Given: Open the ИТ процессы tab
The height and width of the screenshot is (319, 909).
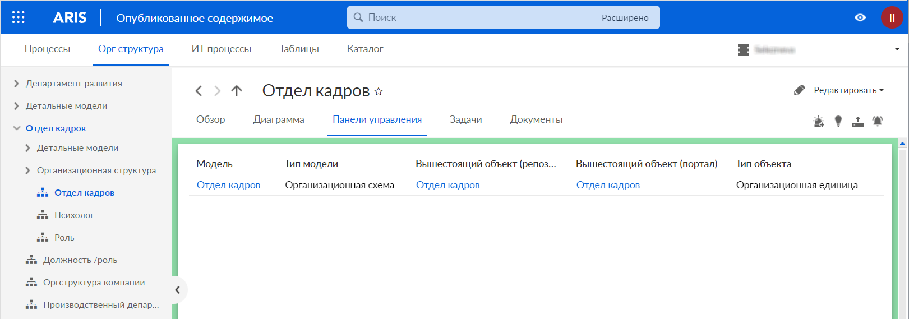Looking at the screenshot, I should coord(222,49).
